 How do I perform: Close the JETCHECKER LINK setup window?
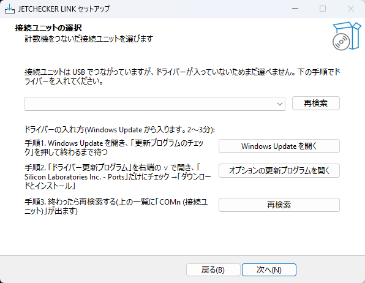pyautogui.click(x=350, y=9)
